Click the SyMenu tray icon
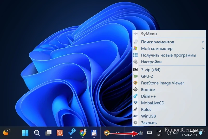 point(141,133)
